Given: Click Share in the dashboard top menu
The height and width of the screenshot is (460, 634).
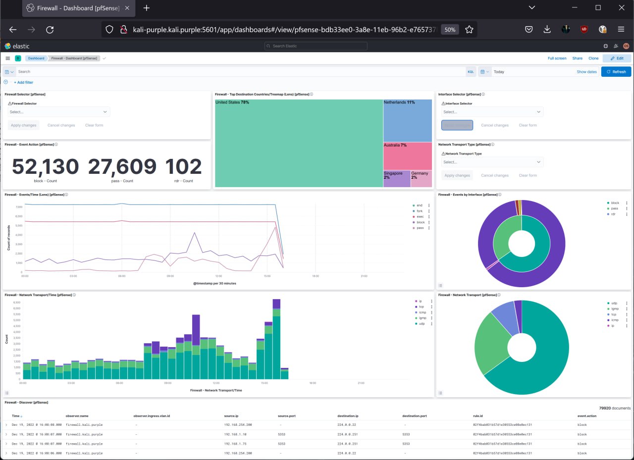Looking at the screenshot, I should point(578,58).
